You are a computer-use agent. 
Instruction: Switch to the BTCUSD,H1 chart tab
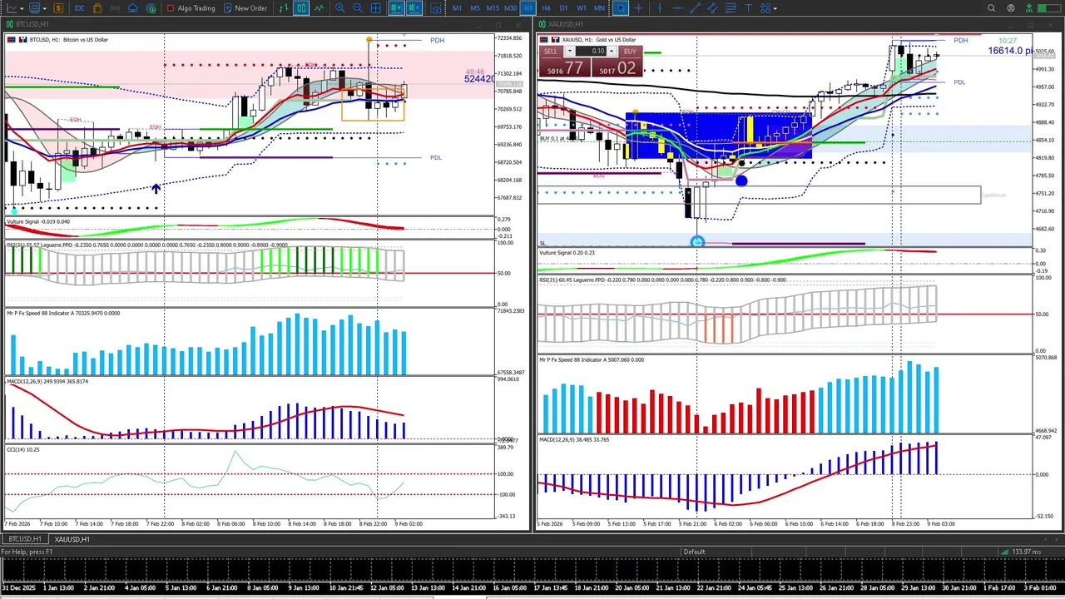click(x=25, y=539)
